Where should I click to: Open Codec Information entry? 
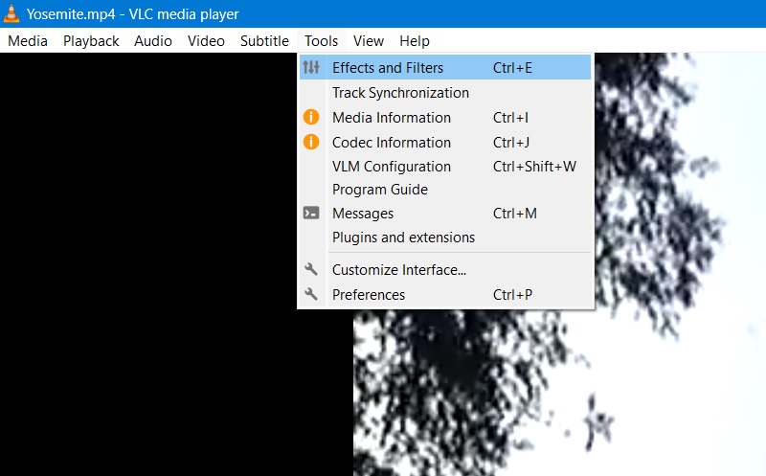pos(445,142)
